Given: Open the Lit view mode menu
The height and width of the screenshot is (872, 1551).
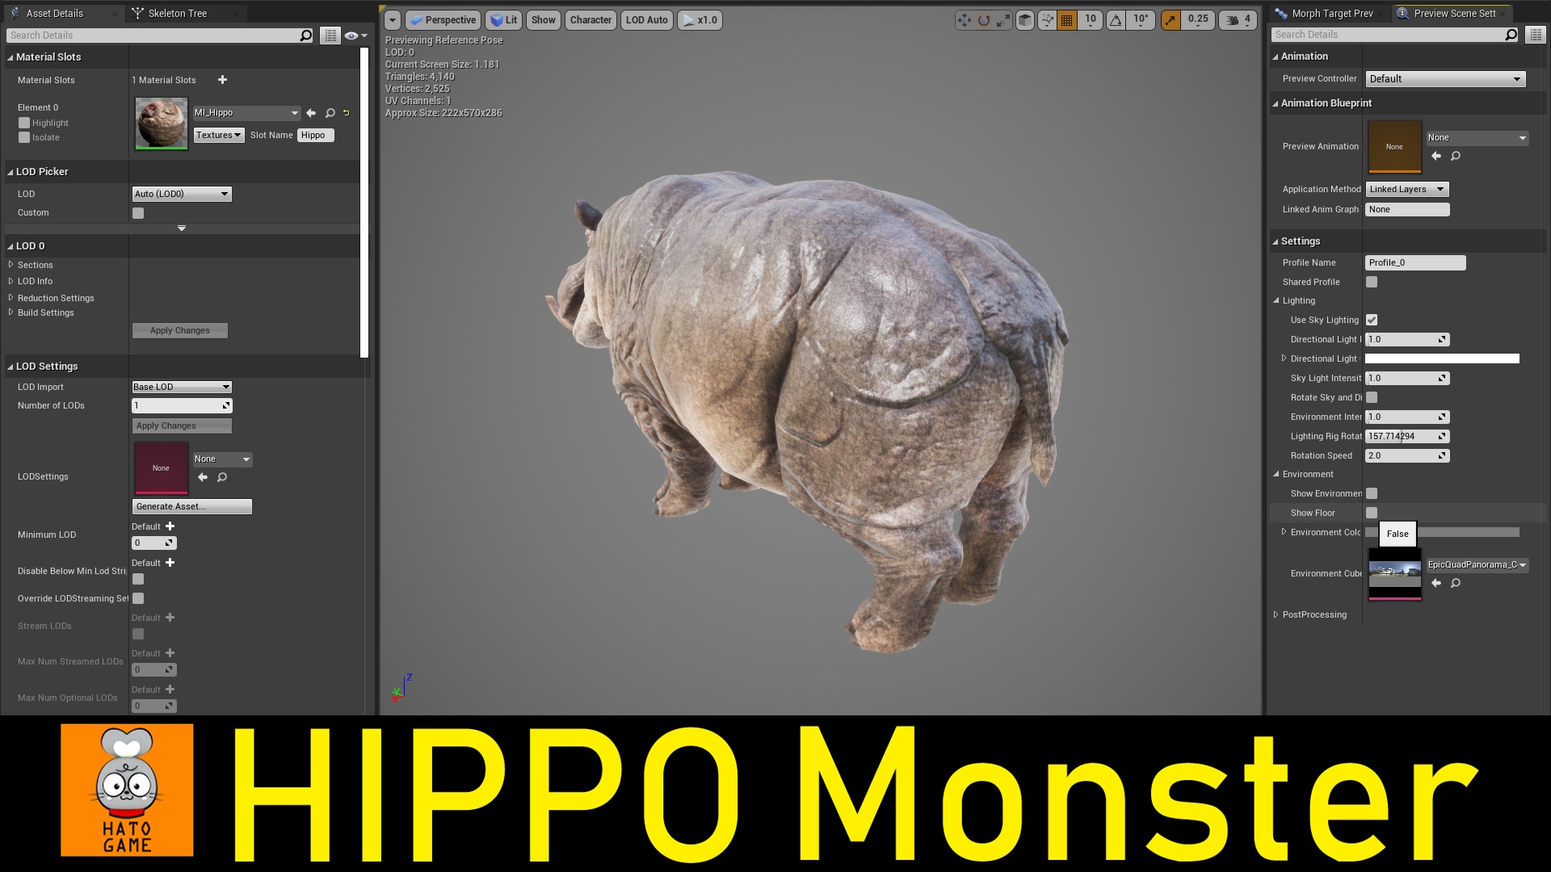Looking at the screenshot, I should click(503, 20).
